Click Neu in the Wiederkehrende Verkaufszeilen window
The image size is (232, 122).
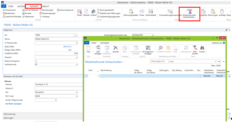pyautogui.click(x=89, y=49)
